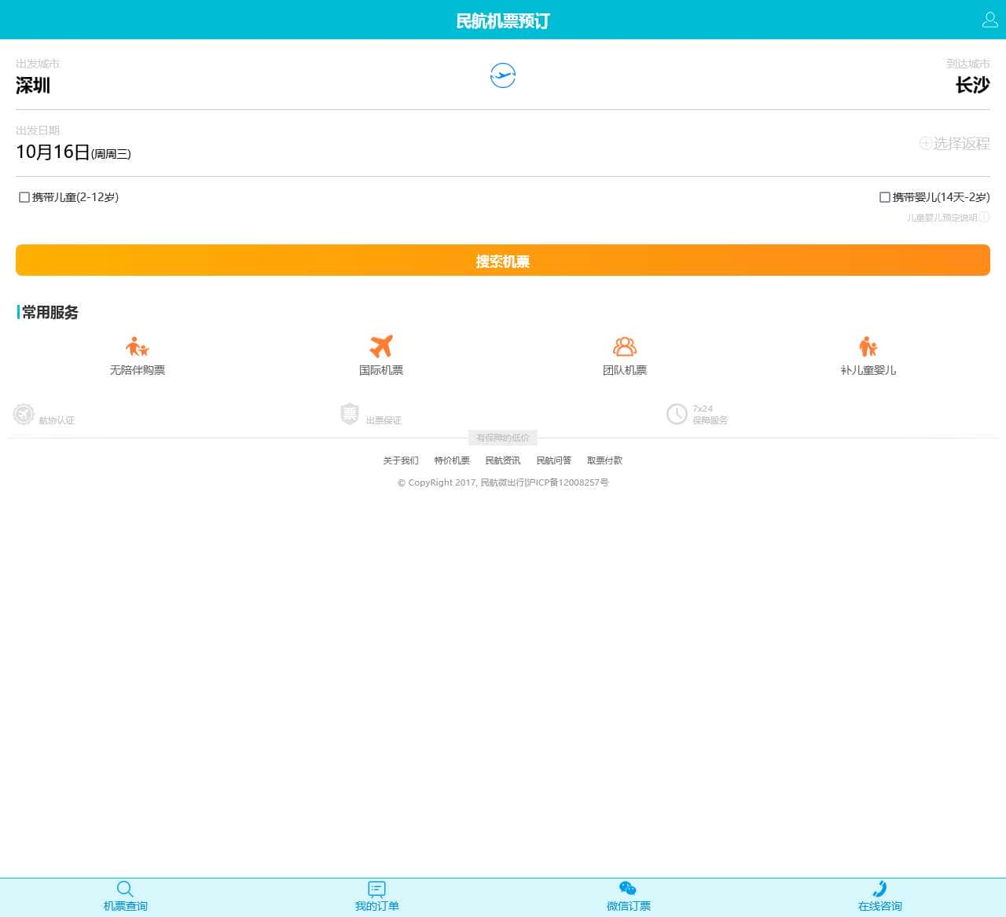1006x917 pixels.
Task: Click the 我的订单 tab label
Action: pos(377,906)
